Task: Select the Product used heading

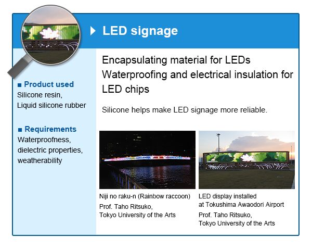Action: click(x=49, y=84)
